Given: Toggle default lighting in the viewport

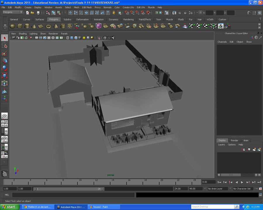Looking at the screenshot, I should (x=84, y=37).
